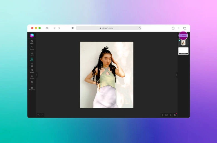The width and height of the screenshot is (217, 143).
Task: Expand the left tool panel chevron
Action: pyautogui.click(x=37, y=75)
